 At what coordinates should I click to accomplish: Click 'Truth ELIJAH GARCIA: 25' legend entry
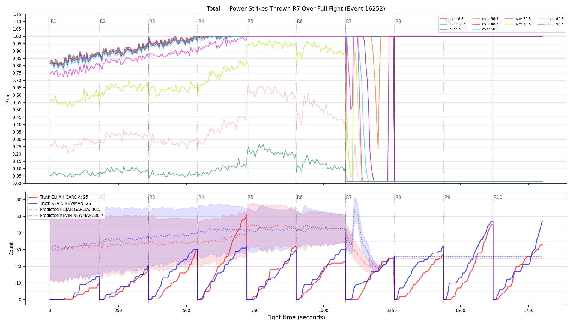tap(64, 197)
